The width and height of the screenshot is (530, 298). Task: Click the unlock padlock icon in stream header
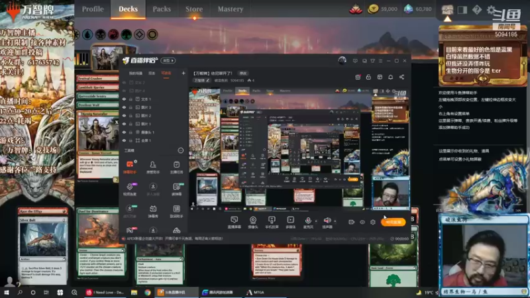click(x=368, y=77)
